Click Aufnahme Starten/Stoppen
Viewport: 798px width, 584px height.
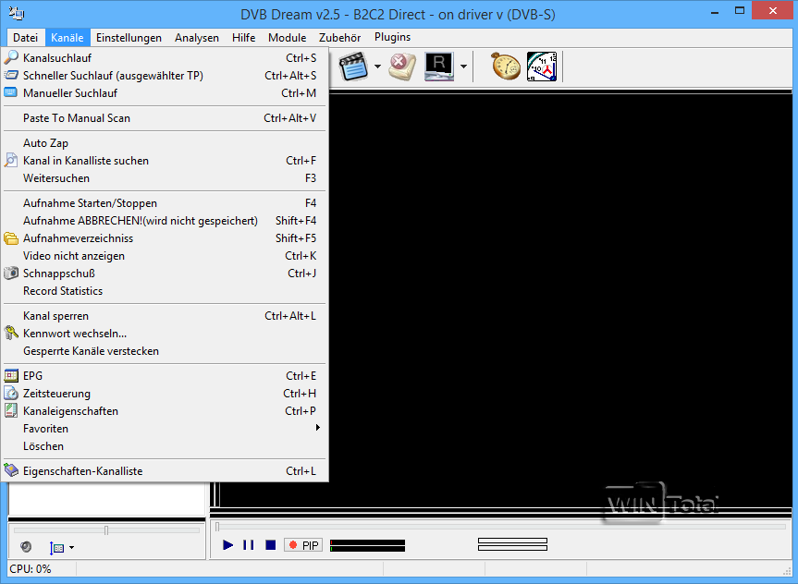[x=165, y=203]
